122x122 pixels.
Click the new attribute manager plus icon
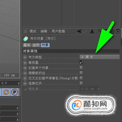(x=118, y=31)
